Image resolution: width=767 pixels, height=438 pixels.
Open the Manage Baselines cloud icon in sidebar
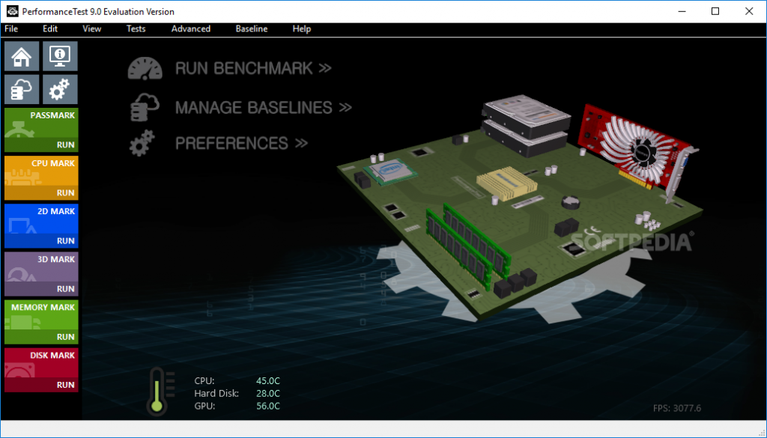(x=22, y=89)
